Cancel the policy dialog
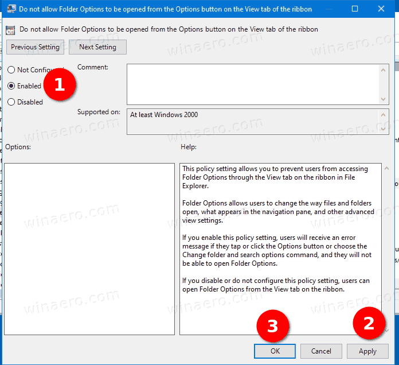The width and height of the screenshot is (399, 365). [321, 351]
